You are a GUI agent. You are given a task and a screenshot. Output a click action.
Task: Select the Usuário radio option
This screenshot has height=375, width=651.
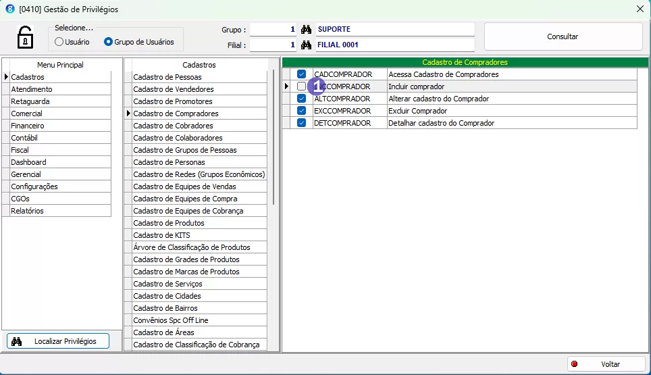tap(59, 42)
